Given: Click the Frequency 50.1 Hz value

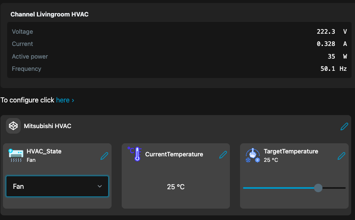Looking at the screenshot, I should pos(329,69).
